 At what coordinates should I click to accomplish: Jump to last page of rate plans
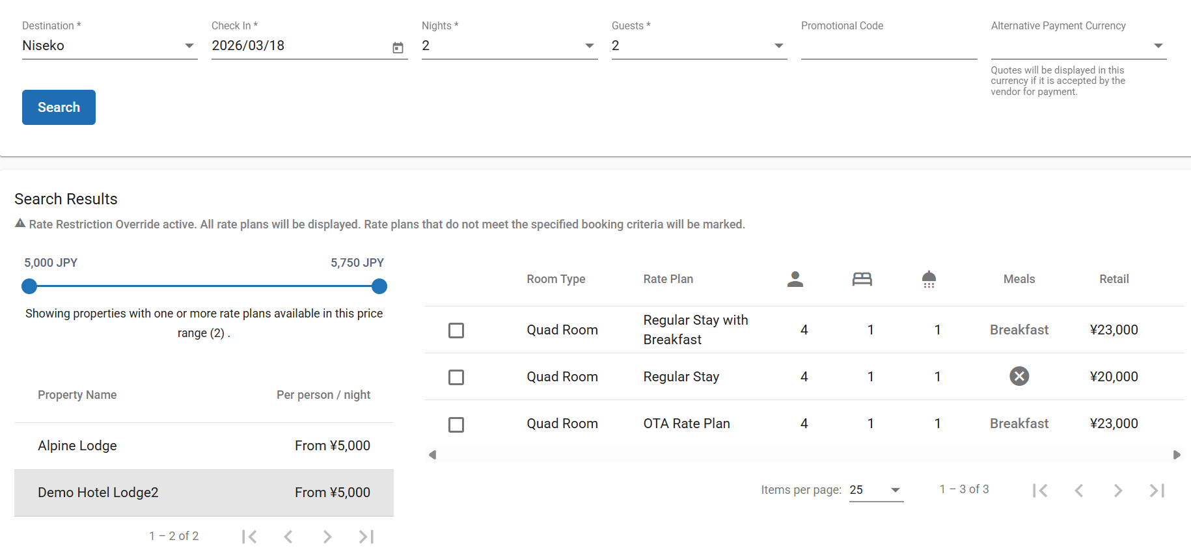click(1157, 491)
